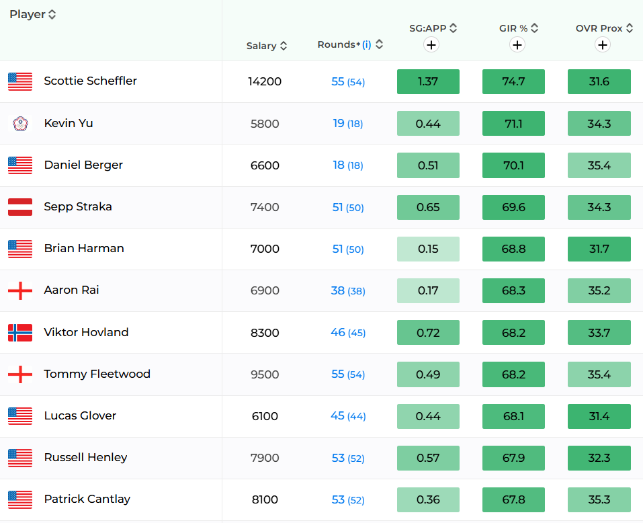The height and width of the screenshot is (523, 643).
Task: Select player name Viktor Hovland
Action: click(x=86, y=332)
